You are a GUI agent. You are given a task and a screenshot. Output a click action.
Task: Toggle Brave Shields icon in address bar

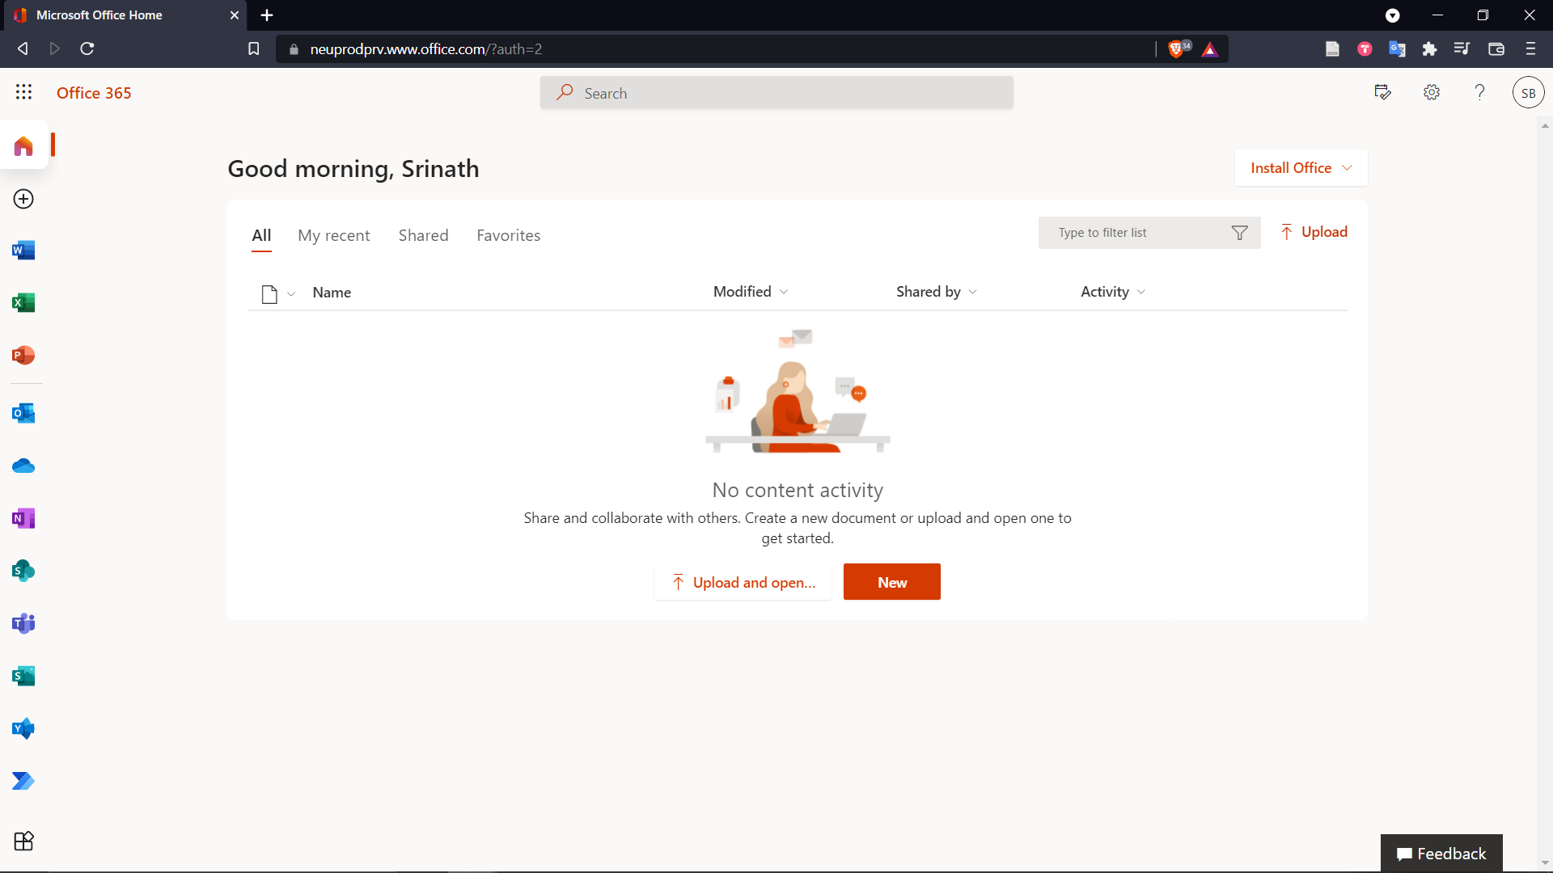pos(1178,49)
